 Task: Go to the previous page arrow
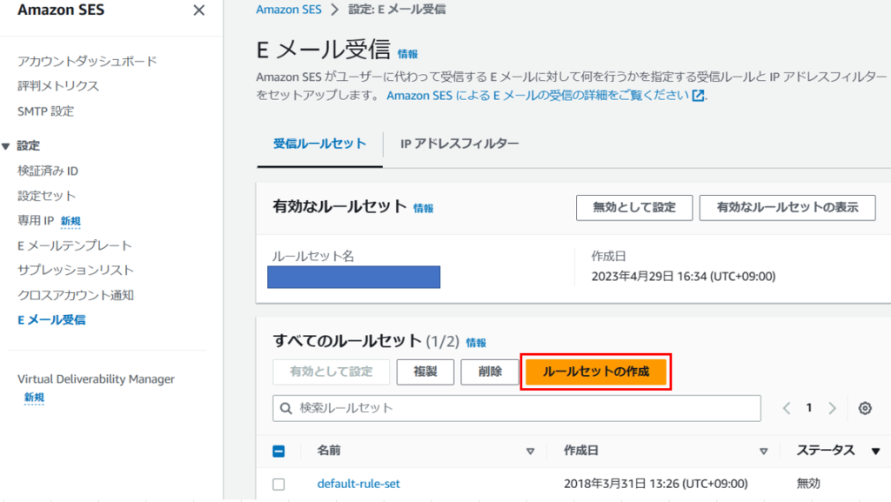(787, 408)
